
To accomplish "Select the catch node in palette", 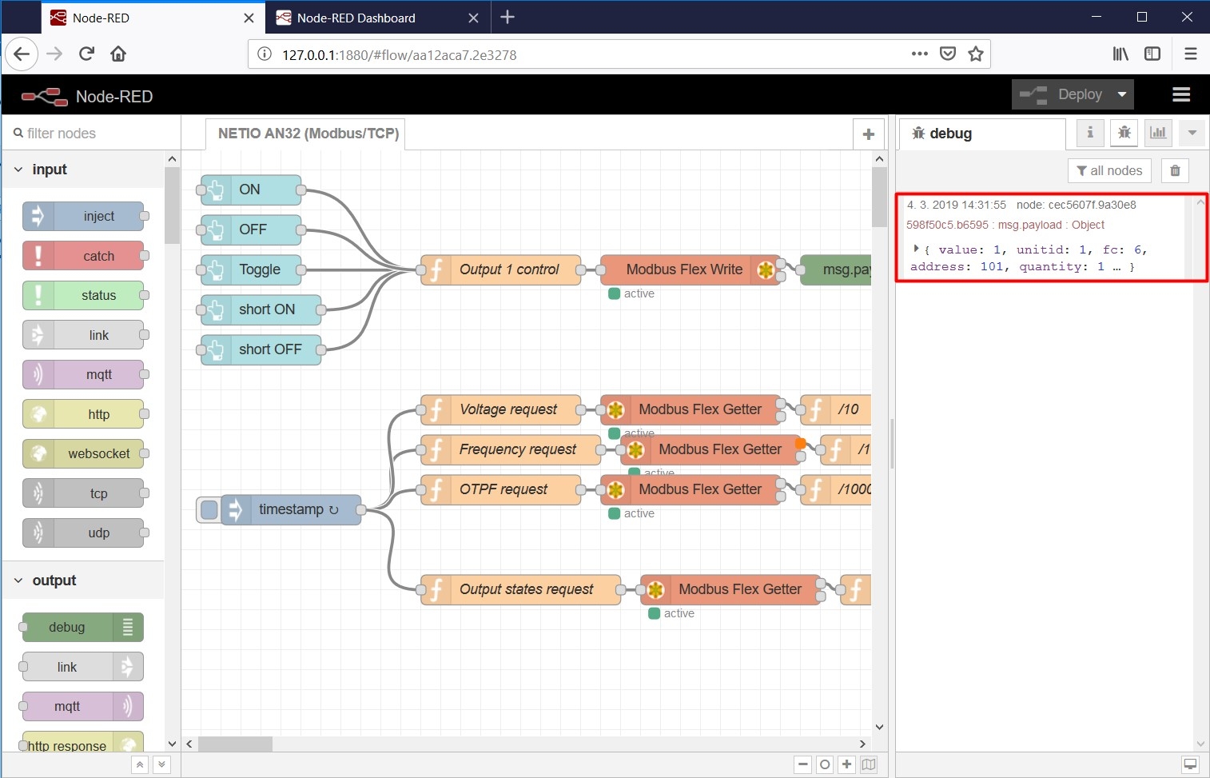I will pyautogui.click(x=84, y=256).
